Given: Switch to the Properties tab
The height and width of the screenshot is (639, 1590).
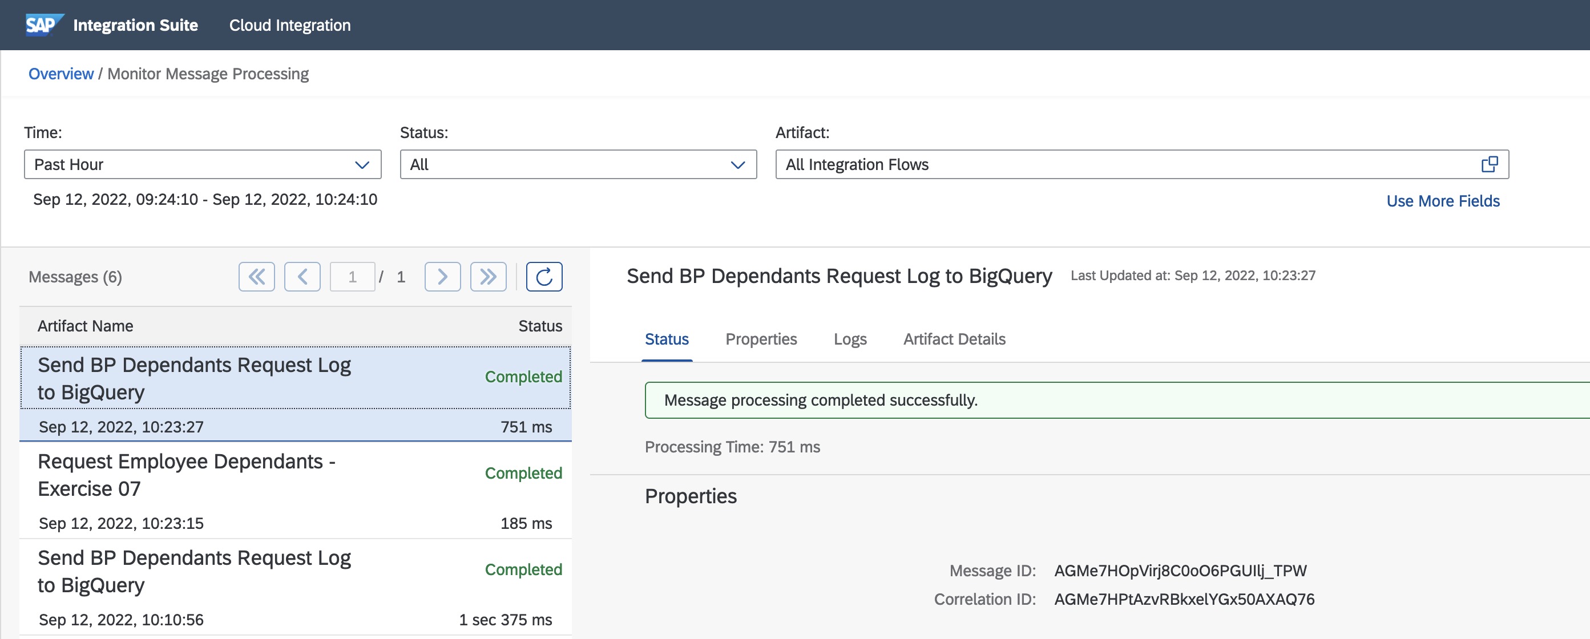Looking at the screenshot, I should click(761, 339).
